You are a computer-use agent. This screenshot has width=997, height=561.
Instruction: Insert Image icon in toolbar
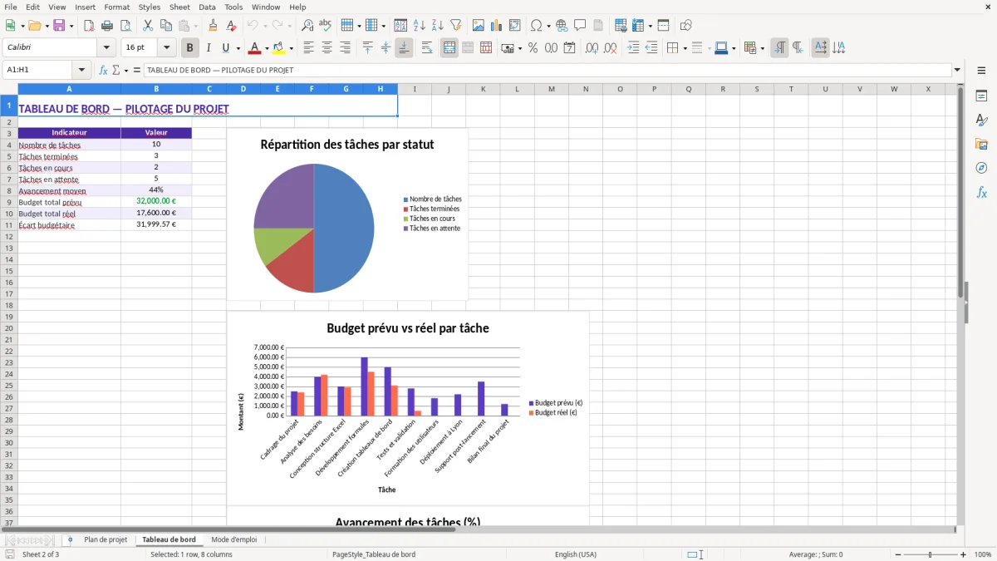[479, 26]
